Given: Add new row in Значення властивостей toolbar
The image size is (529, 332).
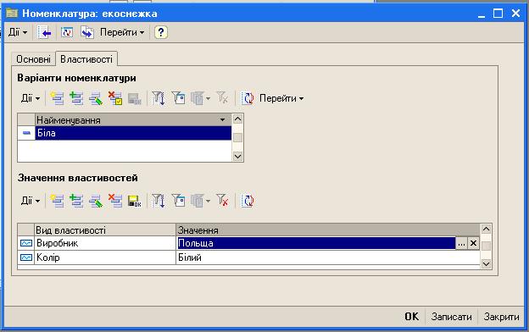Looking at the screenshot, I should click(x=57, y=201).
